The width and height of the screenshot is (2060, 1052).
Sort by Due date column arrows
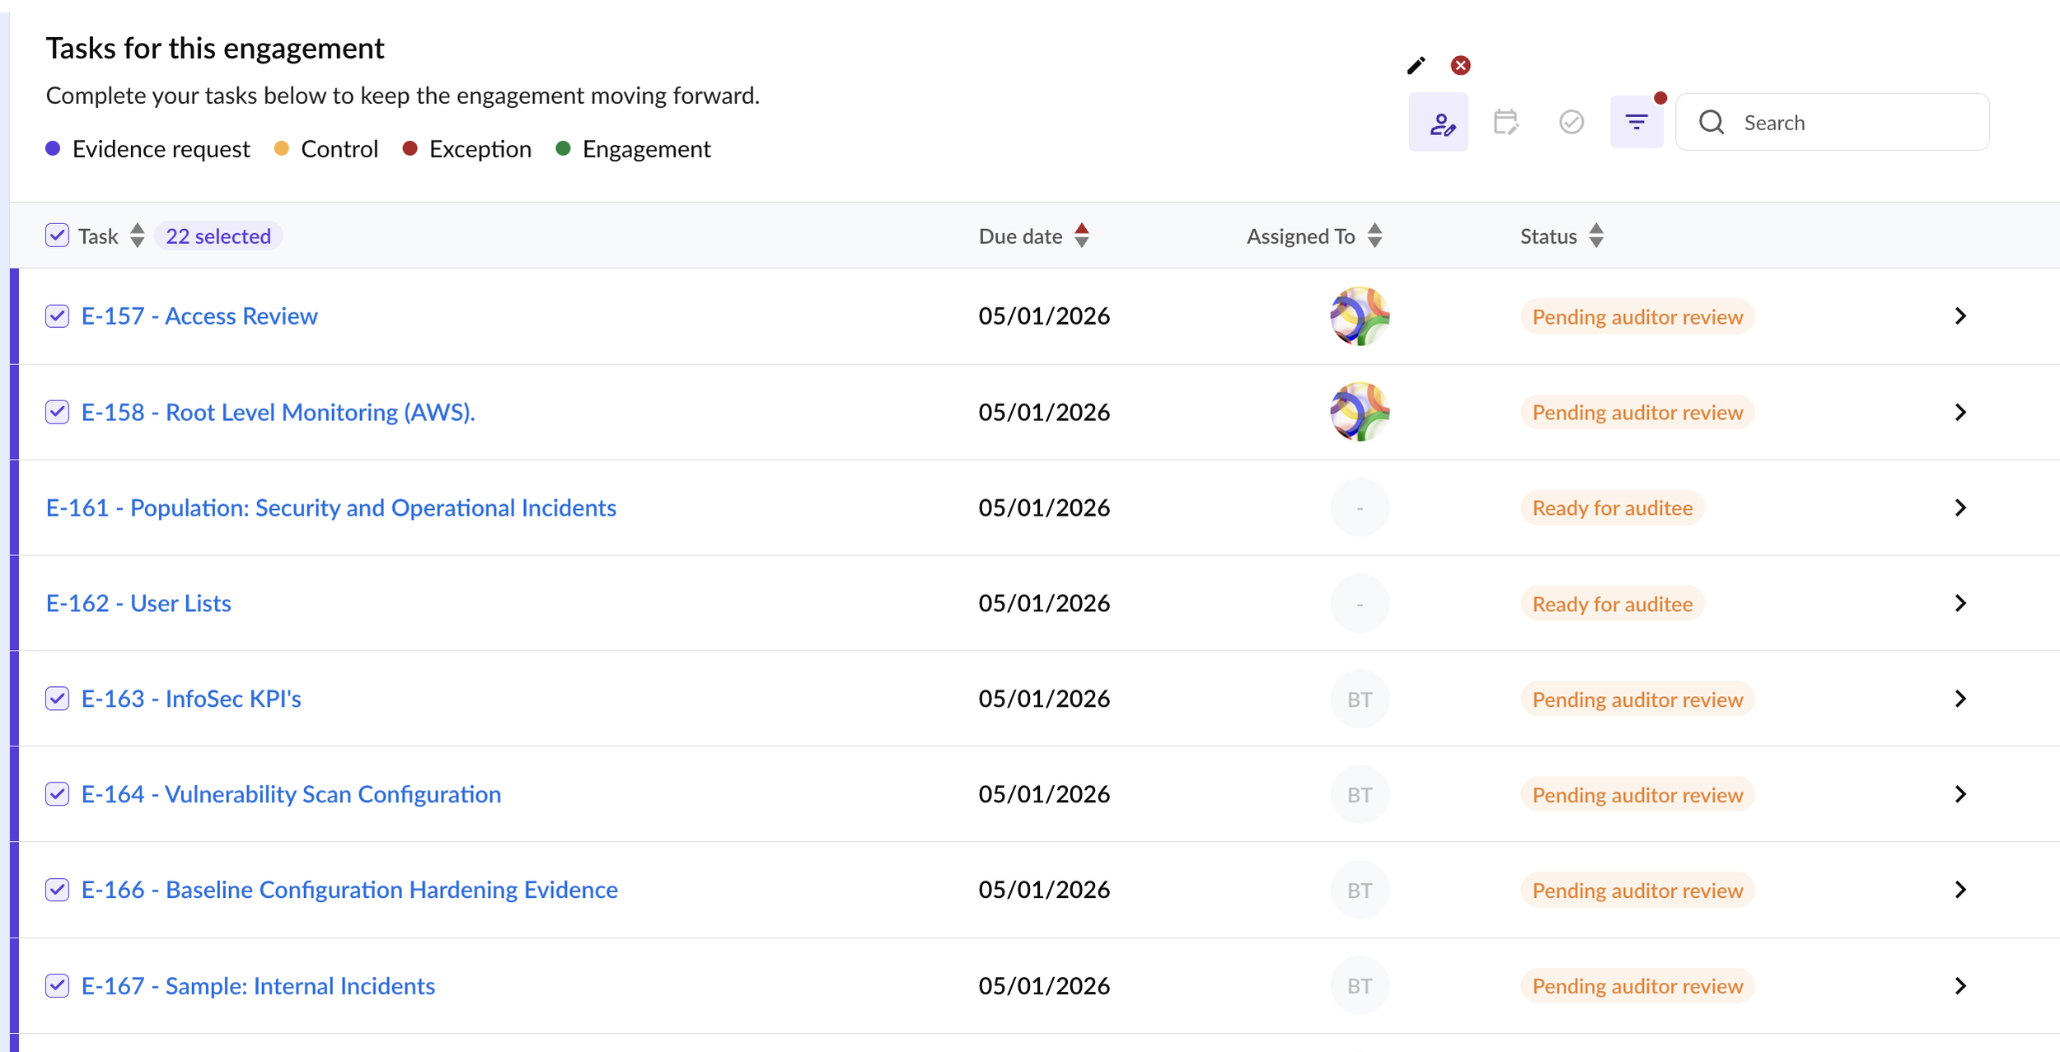[x=1082, y=236]
